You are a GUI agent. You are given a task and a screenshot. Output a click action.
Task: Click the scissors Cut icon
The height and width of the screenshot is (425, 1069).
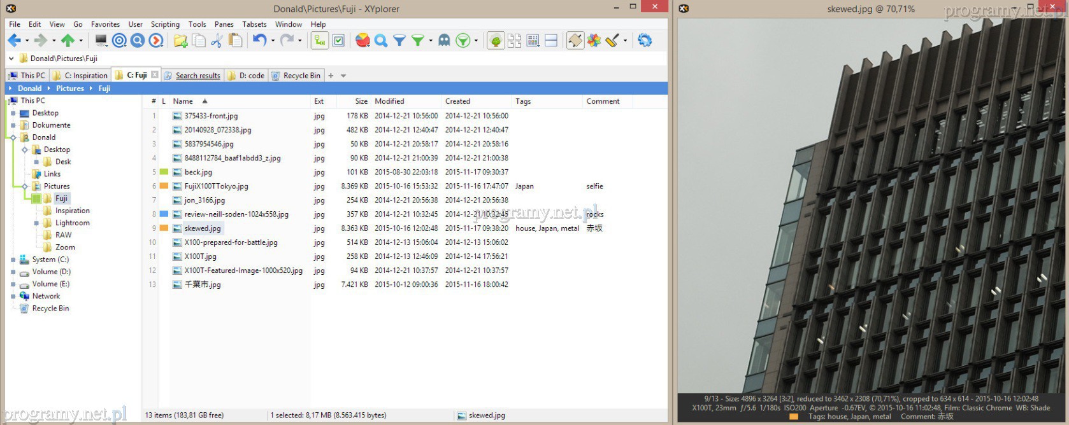click(217, 41)
